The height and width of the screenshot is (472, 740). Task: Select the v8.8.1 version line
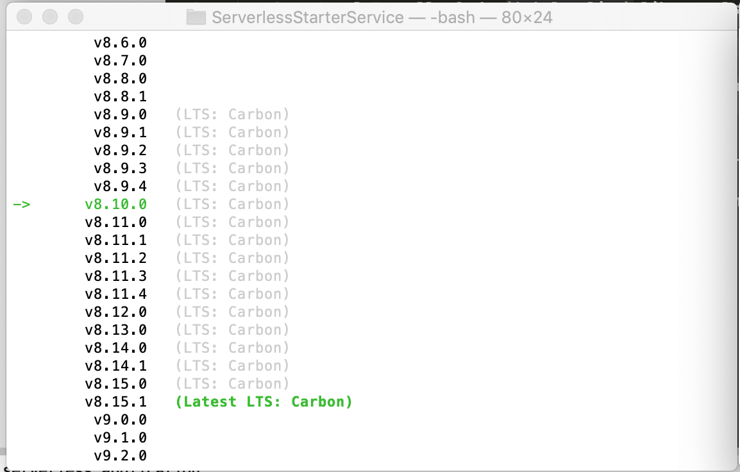click(x=120, y=96)
